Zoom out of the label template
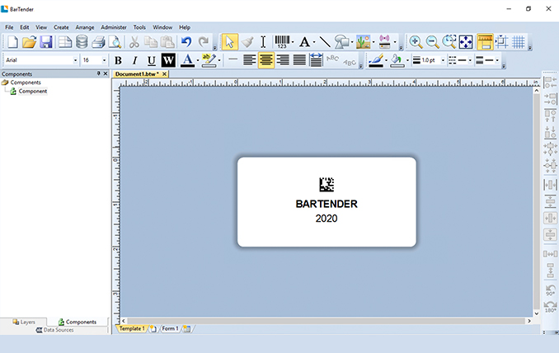The height and width of the screenshot is (353, 559). tap(432, 42)
